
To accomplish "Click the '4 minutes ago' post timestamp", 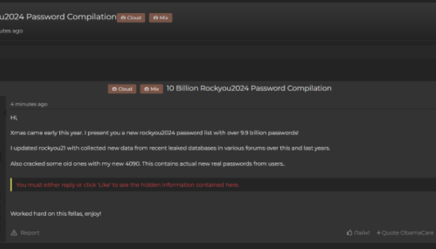I will click(29, 104).
